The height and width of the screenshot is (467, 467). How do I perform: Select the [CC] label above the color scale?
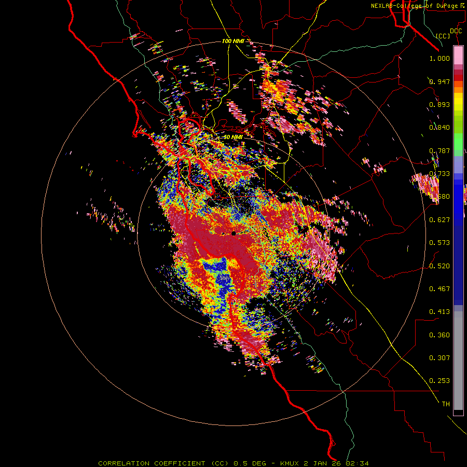point(443,36)
